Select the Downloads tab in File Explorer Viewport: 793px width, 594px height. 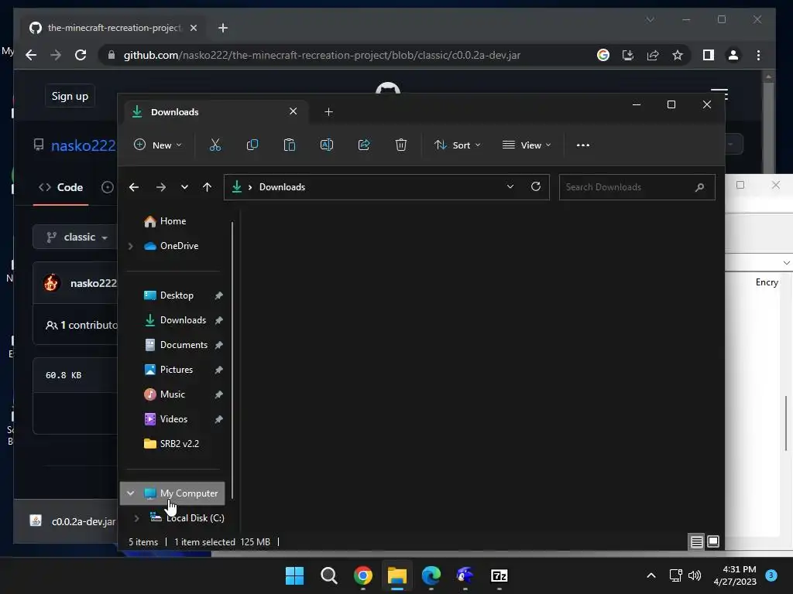[x=215, y=111]
